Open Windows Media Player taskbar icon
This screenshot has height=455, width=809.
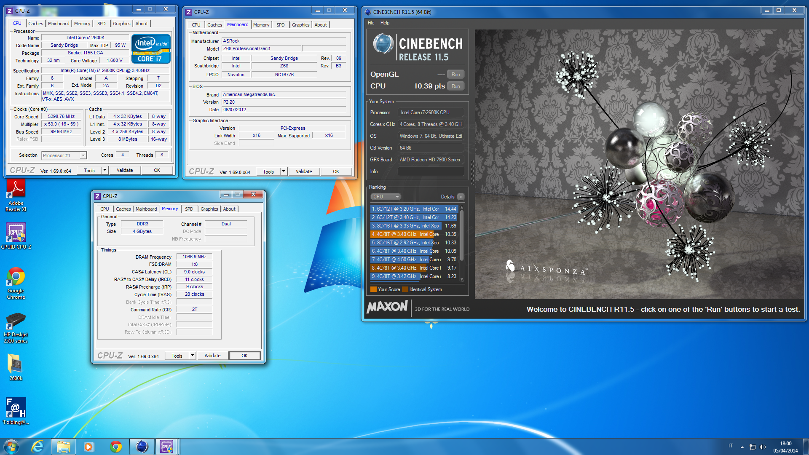click(x=88, y=447)
